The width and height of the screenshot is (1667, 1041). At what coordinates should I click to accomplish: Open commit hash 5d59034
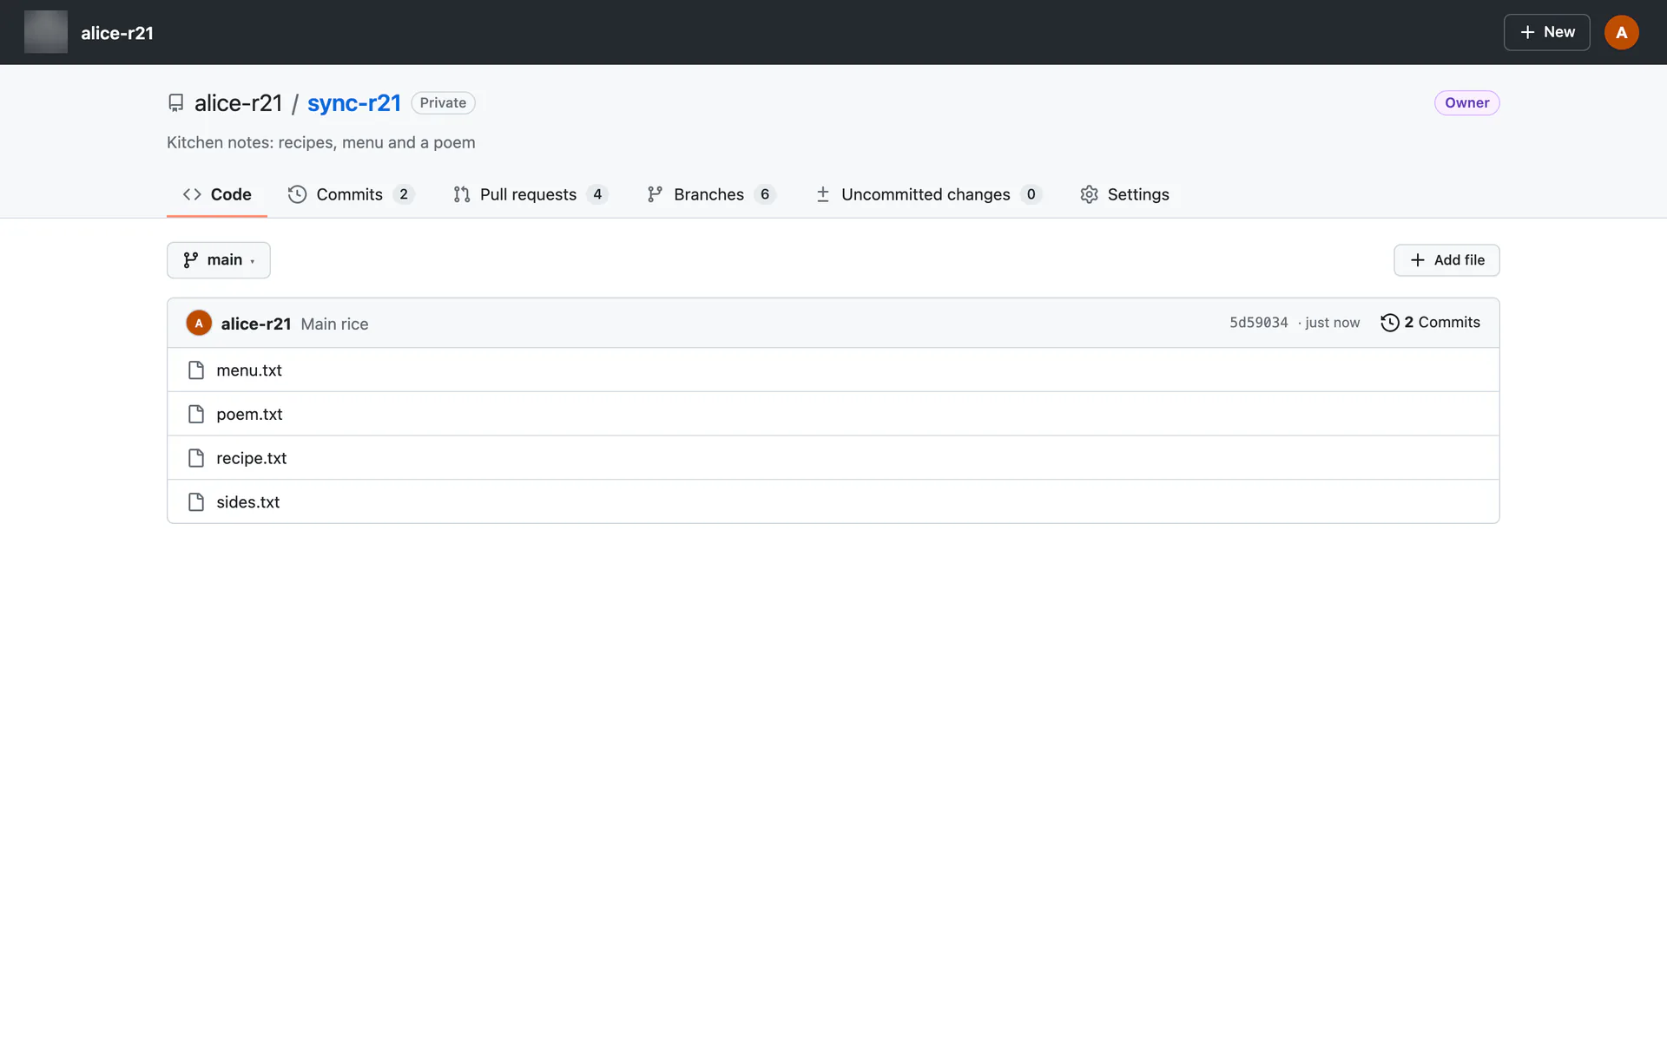1258,323
